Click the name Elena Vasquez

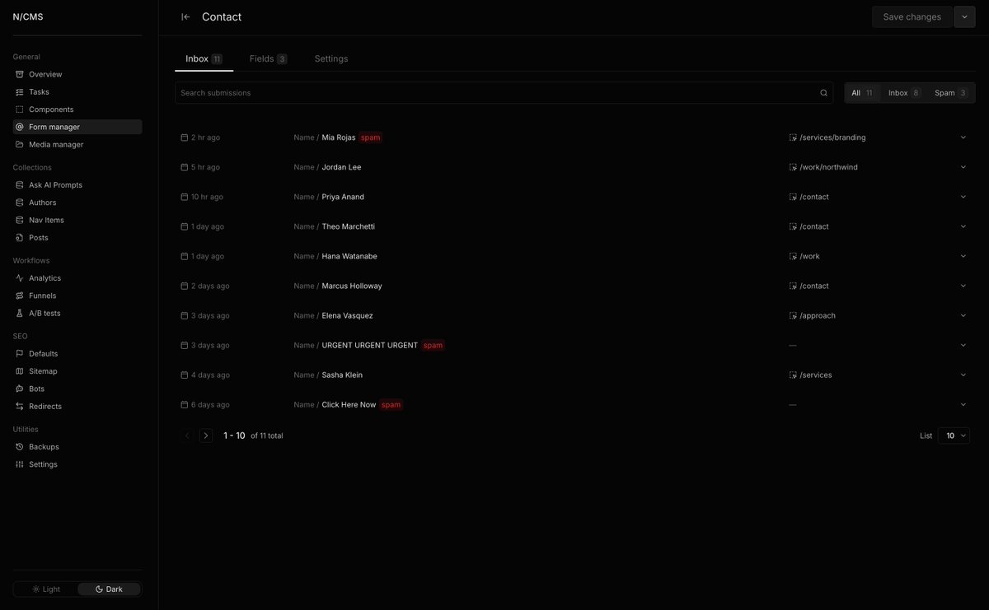(x=347, y=315)
